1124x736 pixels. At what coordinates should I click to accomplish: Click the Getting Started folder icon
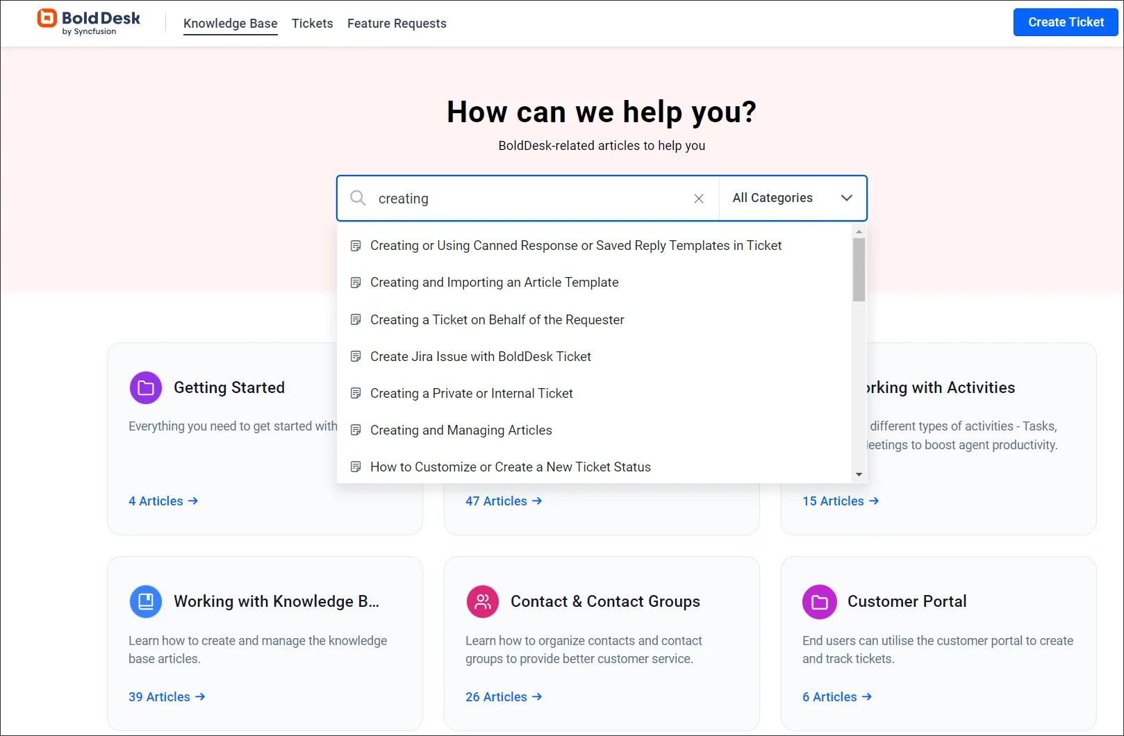tap(146, 387)
